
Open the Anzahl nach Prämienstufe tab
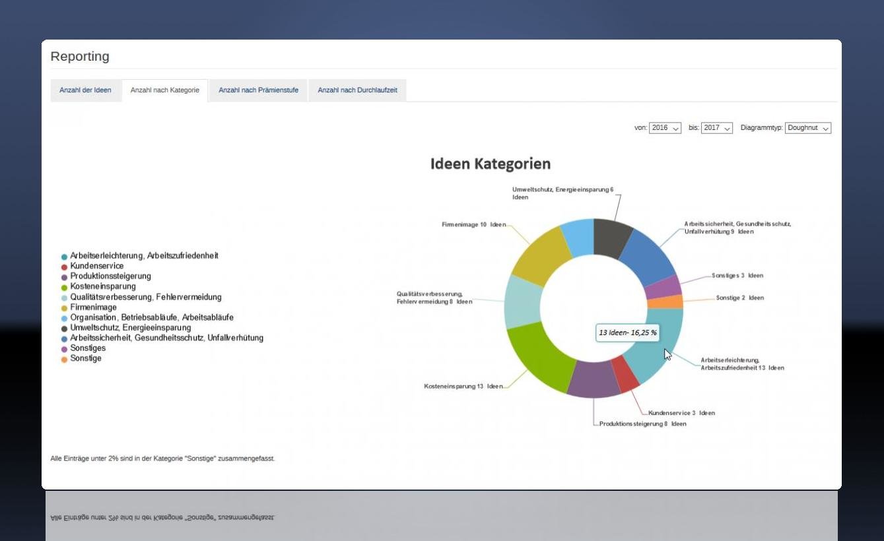click(x=258, y=90)
